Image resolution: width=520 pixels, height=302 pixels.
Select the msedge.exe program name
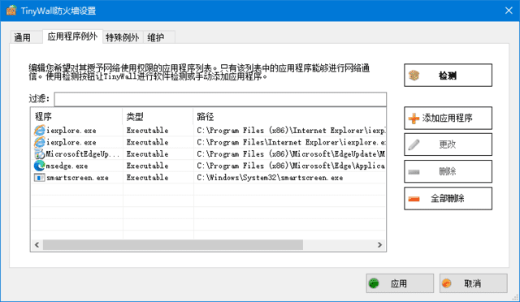pos(67,166)
